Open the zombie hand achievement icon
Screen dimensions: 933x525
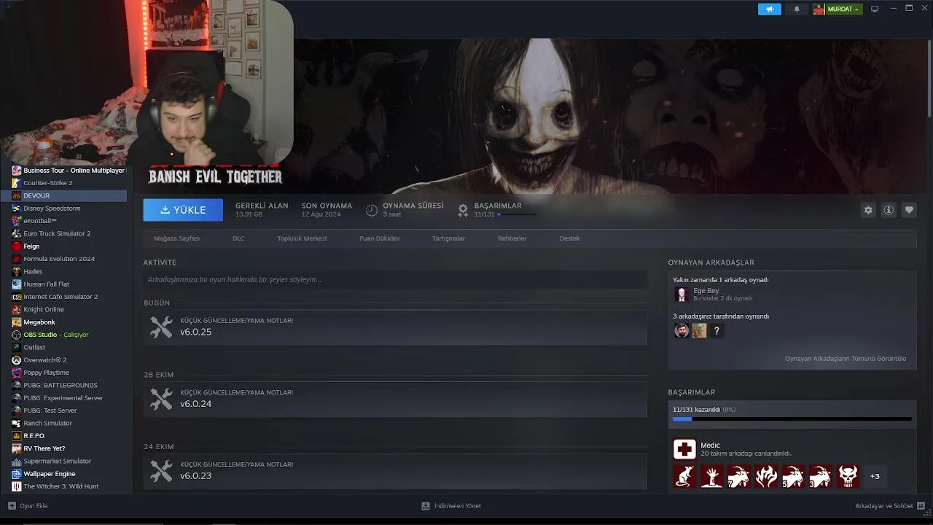pyautogui.click(x=712, y=477)
